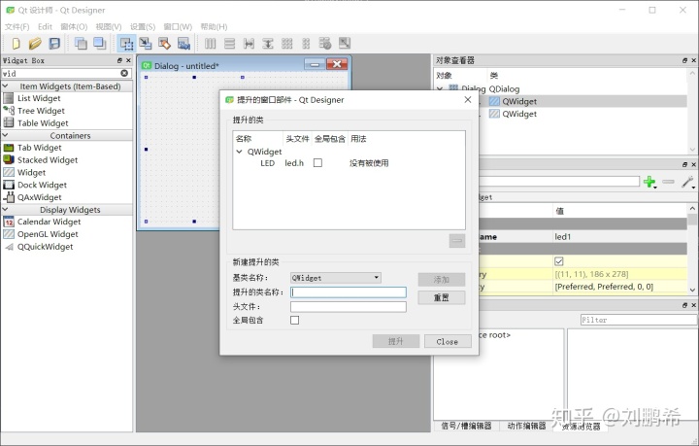Select Tab Widget in Widget Box
The image size is (699, 446).
point(39,148)
